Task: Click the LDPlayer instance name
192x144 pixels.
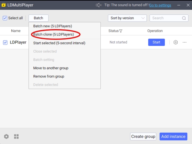Action: 18,42
